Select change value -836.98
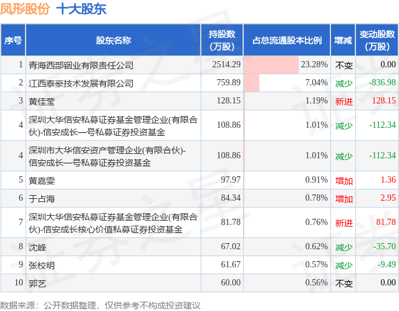The image size is (399, 311). pos(382,82)
